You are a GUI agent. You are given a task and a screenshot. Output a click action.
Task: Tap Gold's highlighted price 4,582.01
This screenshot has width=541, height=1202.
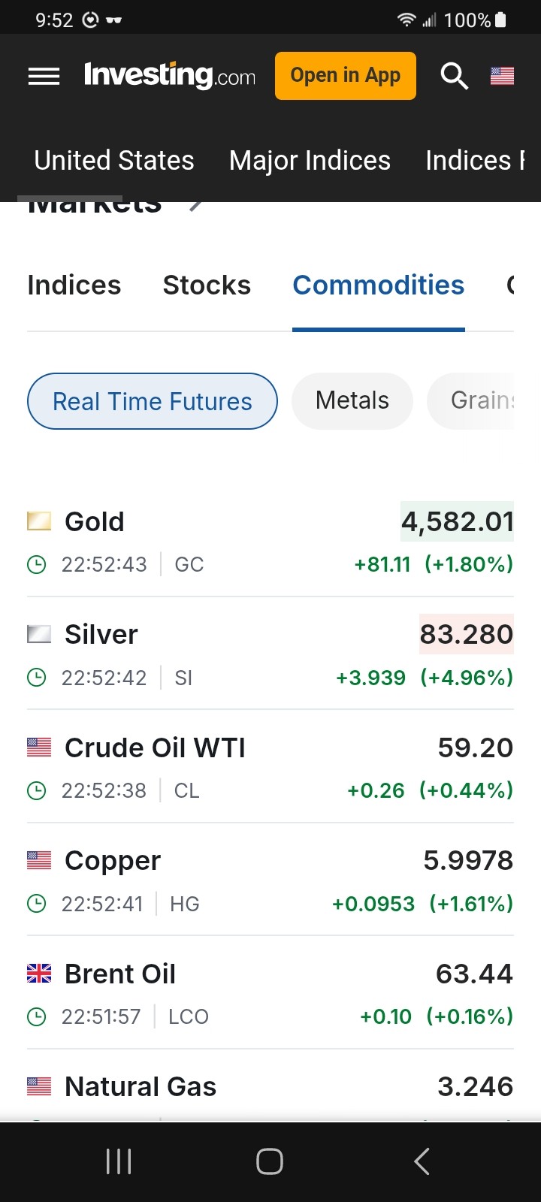click(x=457, y=521)
